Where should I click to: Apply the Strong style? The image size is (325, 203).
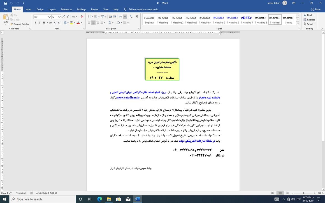coord(288,20)
